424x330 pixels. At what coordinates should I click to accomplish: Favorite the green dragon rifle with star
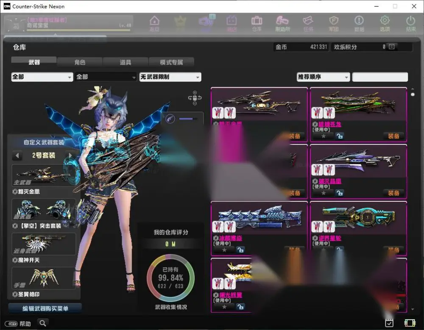[x=324, y=136]
